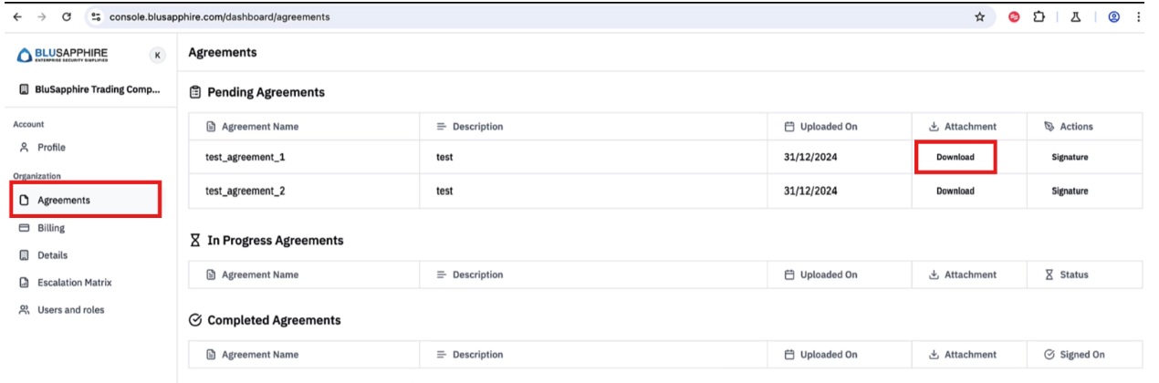
Task: Open the Escalation Matrix page
Action: (74, 283)
